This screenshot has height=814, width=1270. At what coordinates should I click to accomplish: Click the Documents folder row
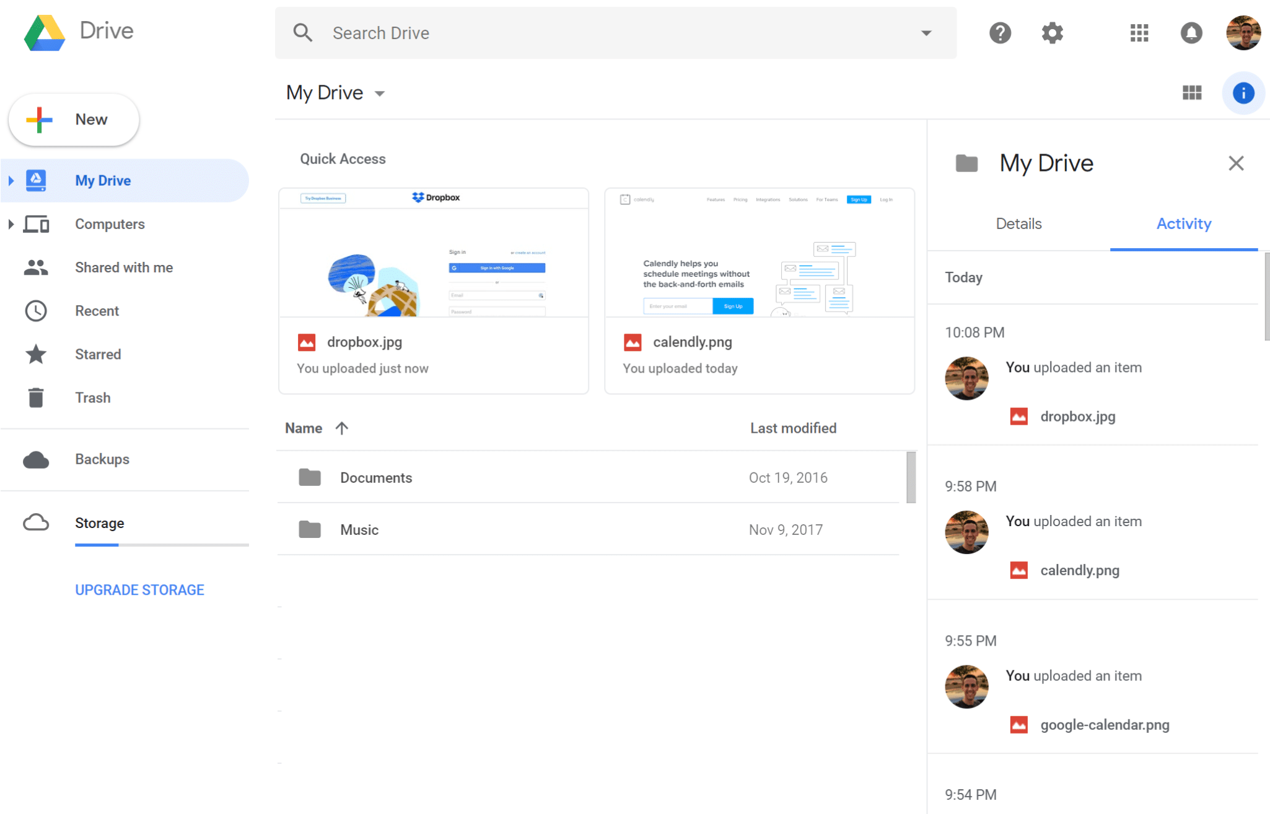click(x=592, y=478)
